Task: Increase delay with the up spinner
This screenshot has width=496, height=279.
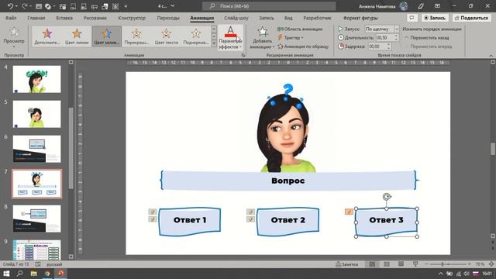Action: click(388, 45)
